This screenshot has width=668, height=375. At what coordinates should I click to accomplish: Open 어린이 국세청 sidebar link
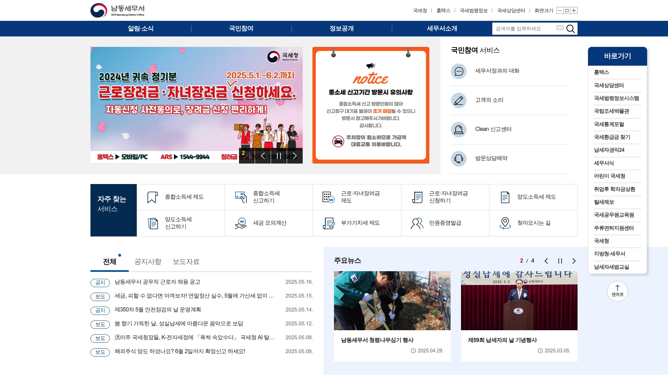click(x=610, y=176)
